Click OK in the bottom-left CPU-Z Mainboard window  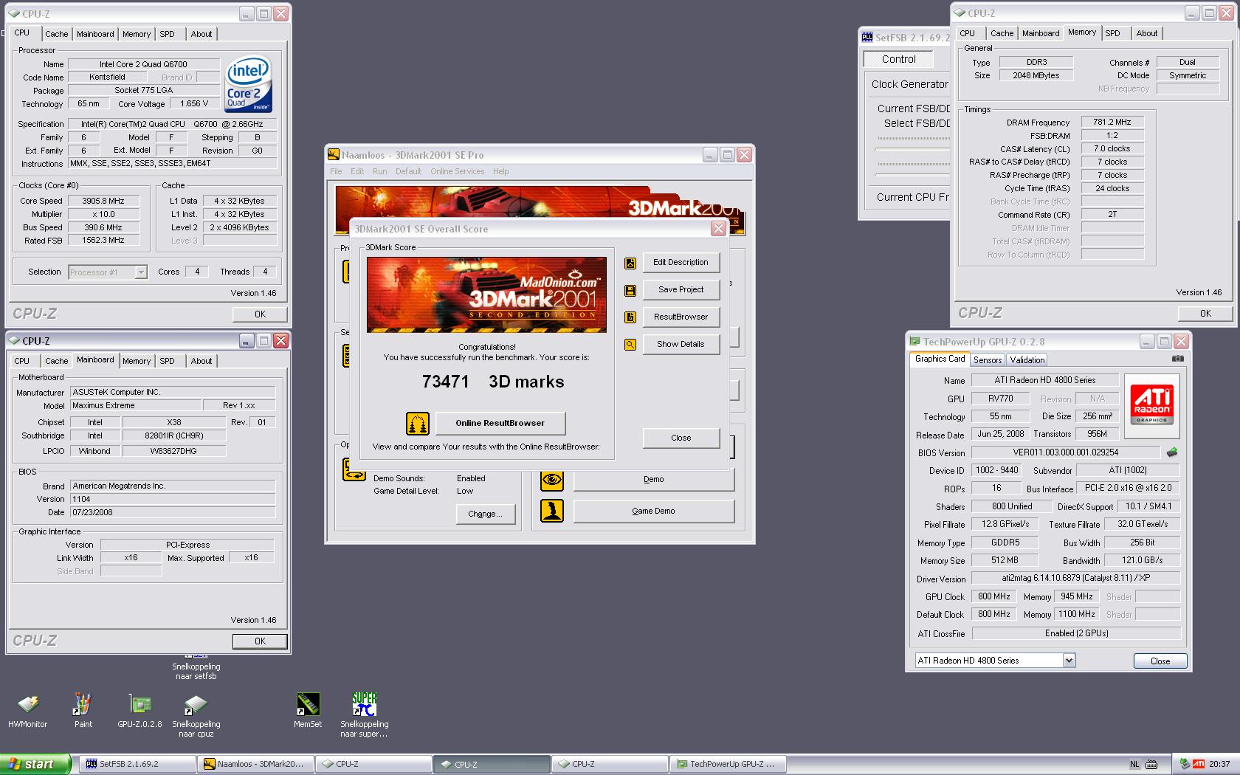260,641
